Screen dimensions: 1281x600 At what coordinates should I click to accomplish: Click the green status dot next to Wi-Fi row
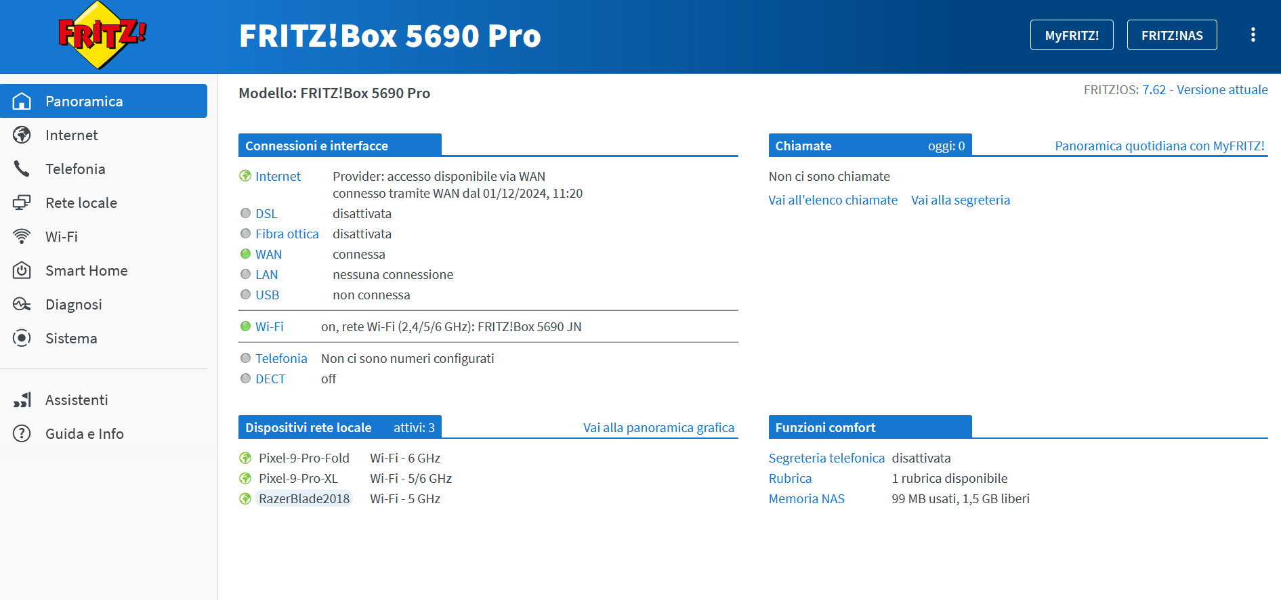coord(245,326)
